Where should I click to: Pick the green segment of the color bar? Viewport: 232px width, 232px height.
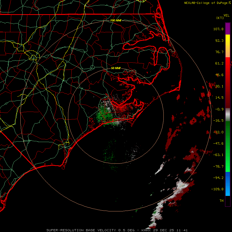click(x=228, y=146)
